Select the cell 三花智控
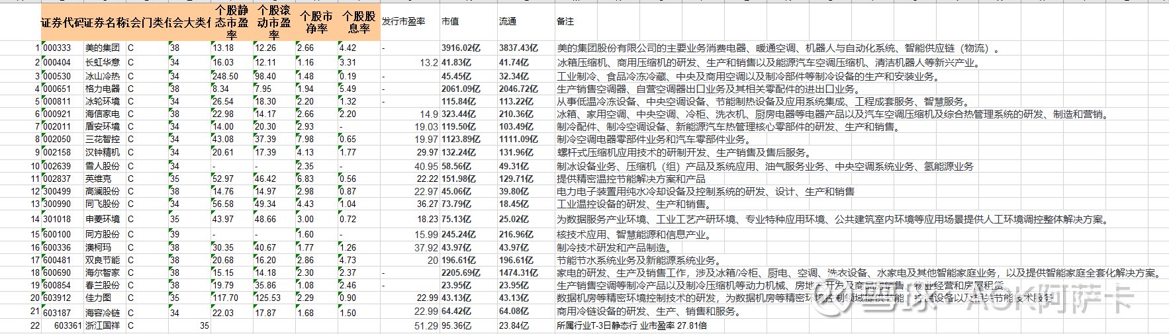This screenshot has width=1169, height=334. tap(103, 139)
